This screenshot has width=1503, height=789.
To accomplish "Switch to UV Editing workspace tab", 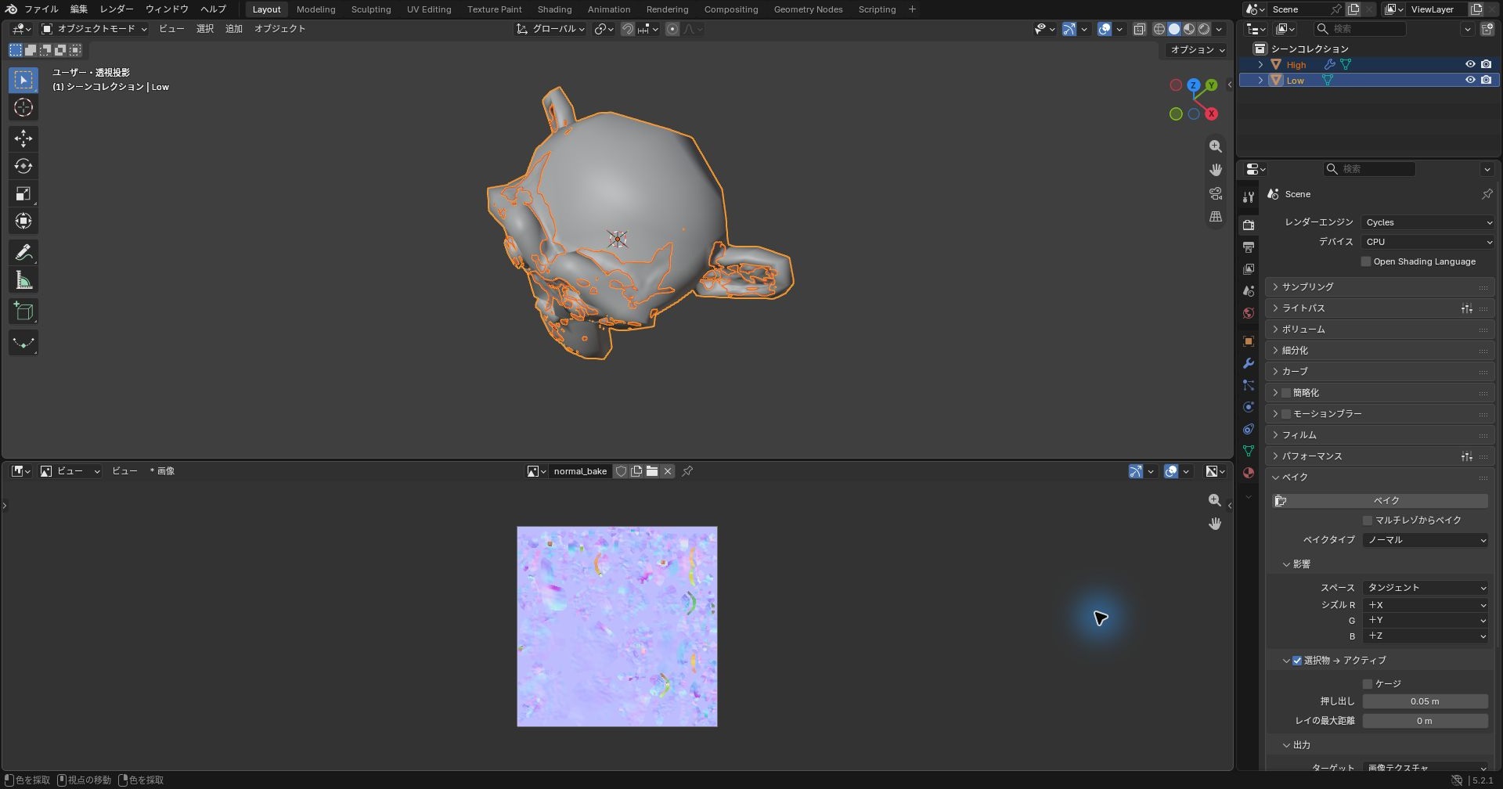I will [x=429, y=9].
